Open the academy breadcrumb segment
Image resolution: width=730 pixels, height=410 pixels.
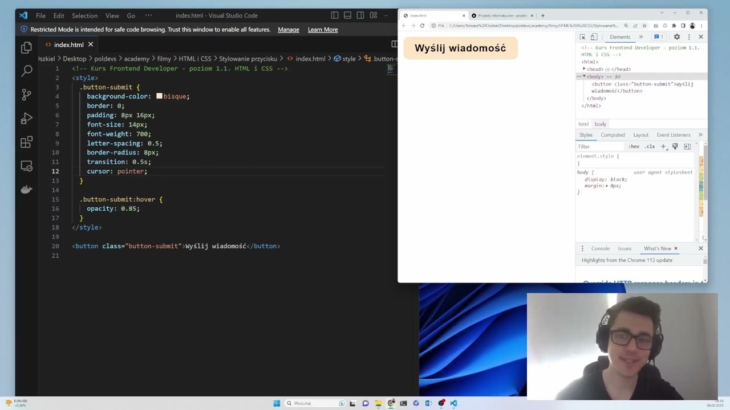click(x=136, y=59)
